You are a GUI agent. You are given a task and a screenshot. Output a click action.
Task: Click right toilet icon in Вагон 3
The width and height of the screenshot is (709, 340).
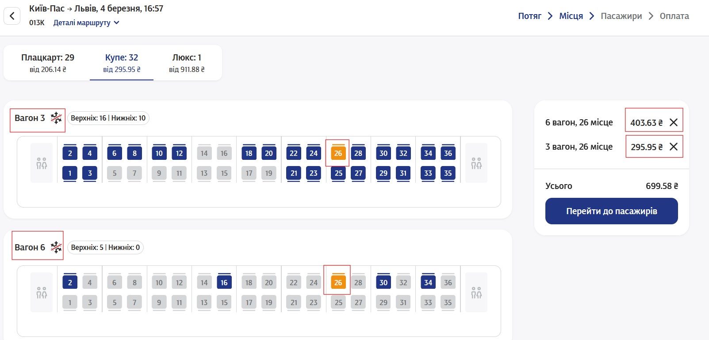(476, 163)
